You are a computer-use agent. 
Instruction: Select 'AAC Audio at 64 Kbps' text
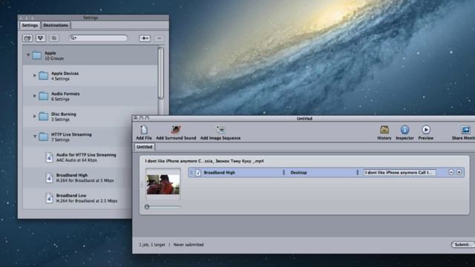click(76, 160)
